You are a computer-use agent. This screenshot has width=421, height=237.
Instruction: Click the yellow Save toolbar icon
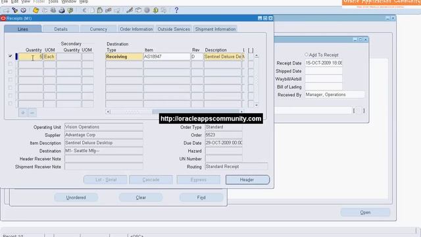coord(36,11)
